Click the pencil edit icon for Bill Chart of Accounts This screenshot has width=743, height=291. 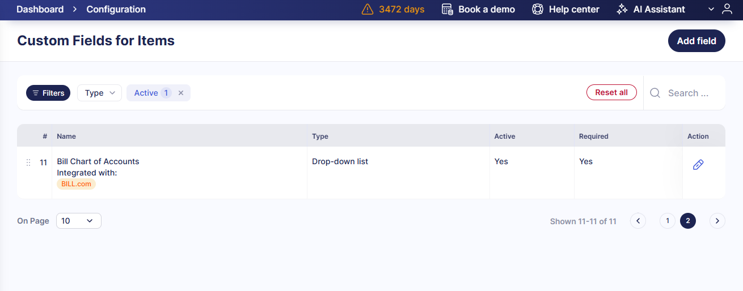click(x=698, y=165)
